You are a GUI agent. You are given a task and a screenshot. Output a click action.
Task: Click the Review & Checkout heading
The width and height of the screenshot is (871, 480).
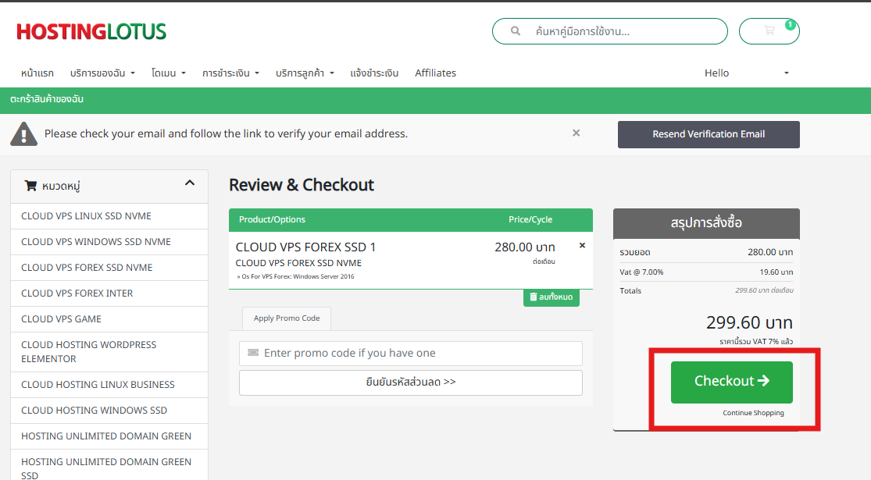302,185
